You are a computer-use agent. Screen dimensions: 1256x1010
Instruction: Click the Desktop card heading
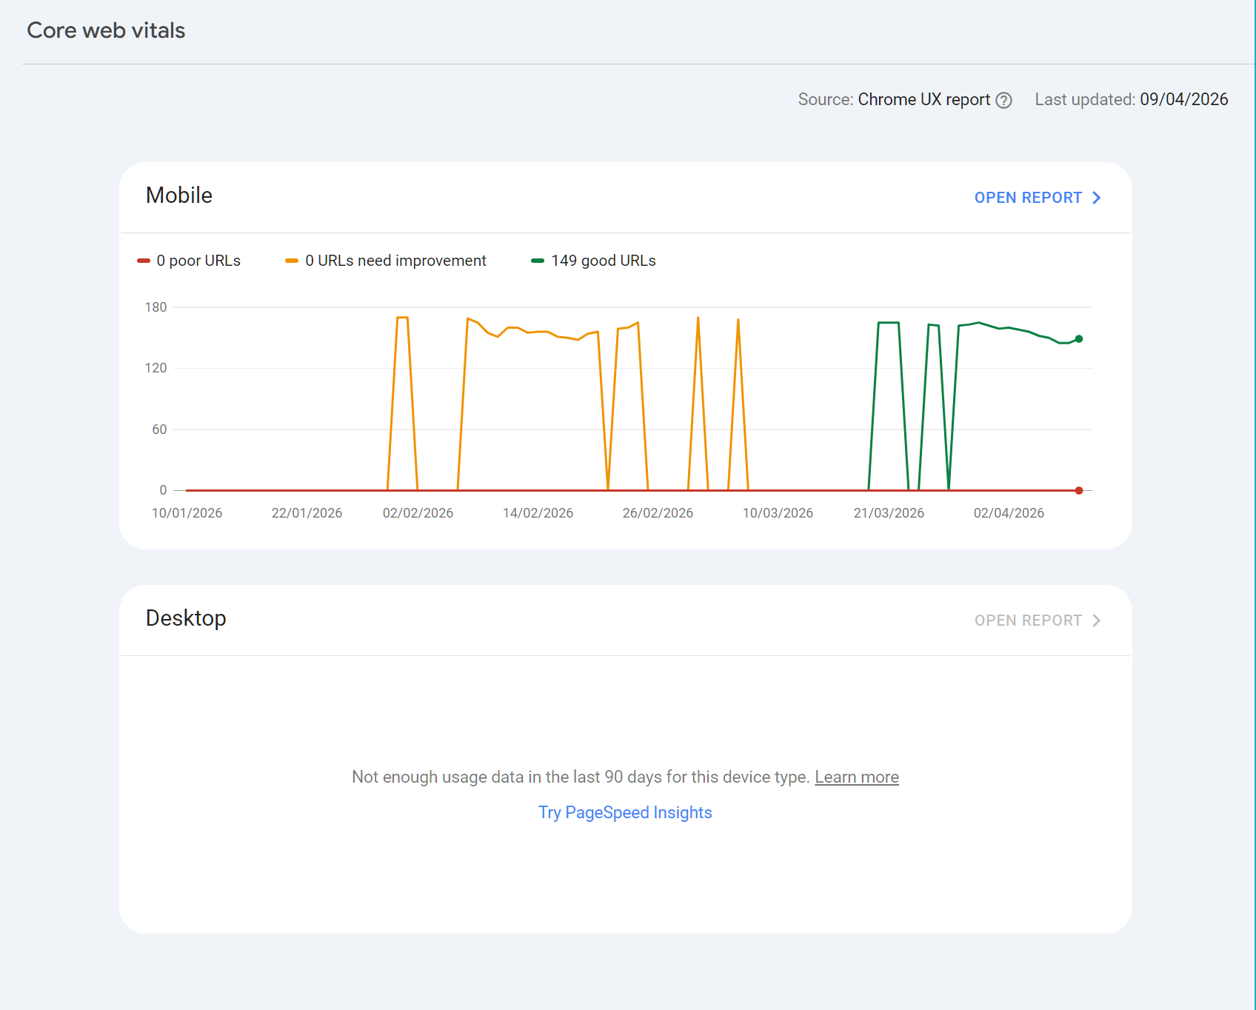point(186,618)
